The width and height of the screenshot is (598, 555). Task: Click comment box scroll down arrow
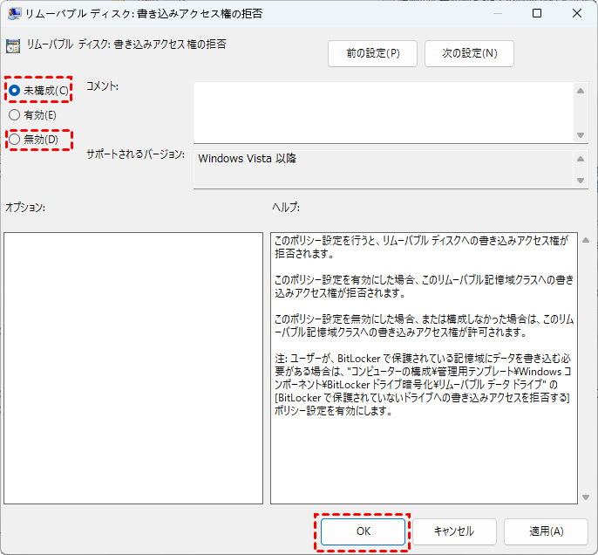[581, 134]
